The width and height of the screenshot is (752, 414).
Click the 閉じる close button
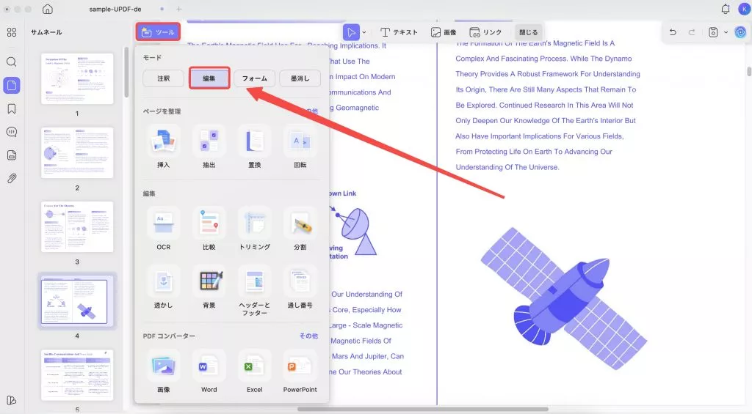point(528,32)
